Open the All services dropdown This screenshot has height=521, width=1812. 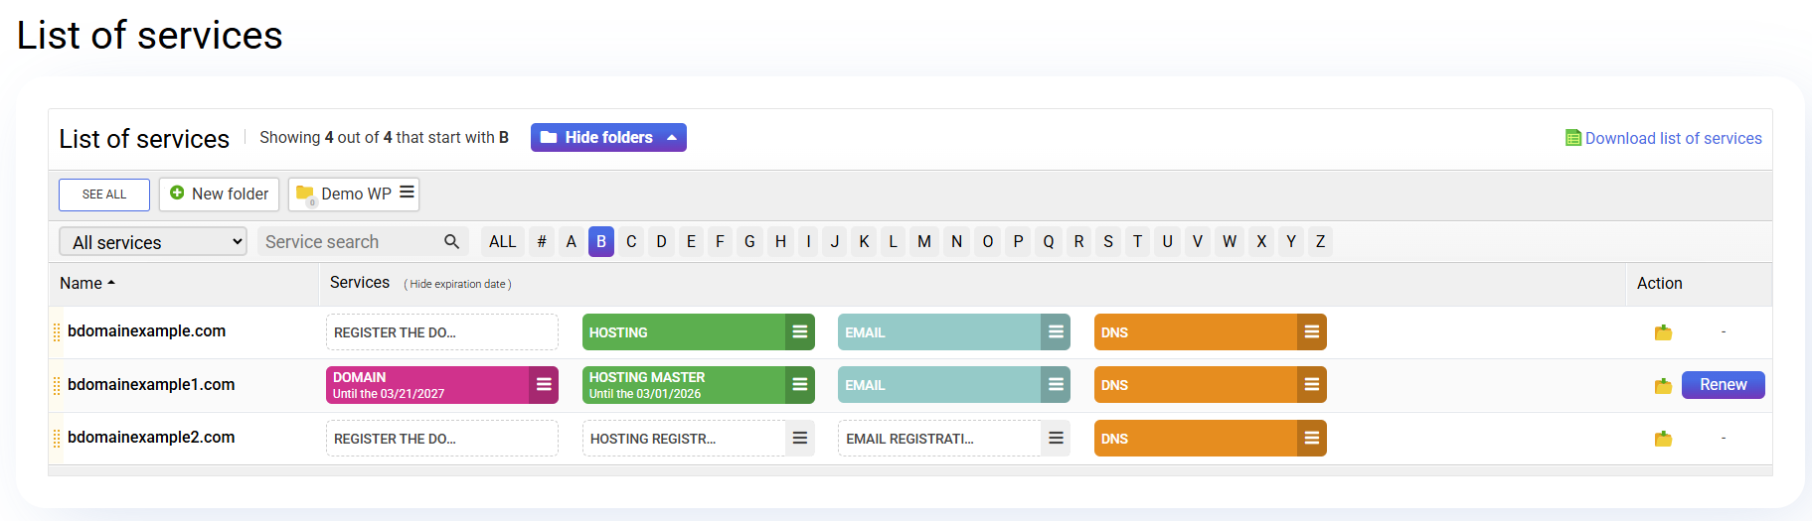(153, 242)
